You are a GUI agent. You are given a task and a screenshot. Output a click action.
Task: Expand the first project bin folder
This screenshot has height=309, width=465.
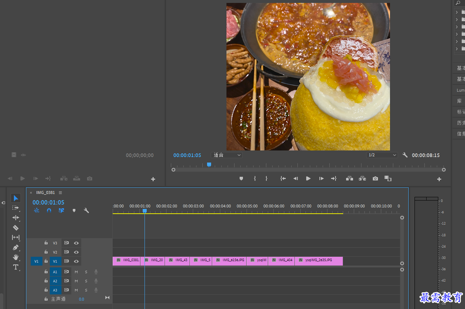click(457, 12)
